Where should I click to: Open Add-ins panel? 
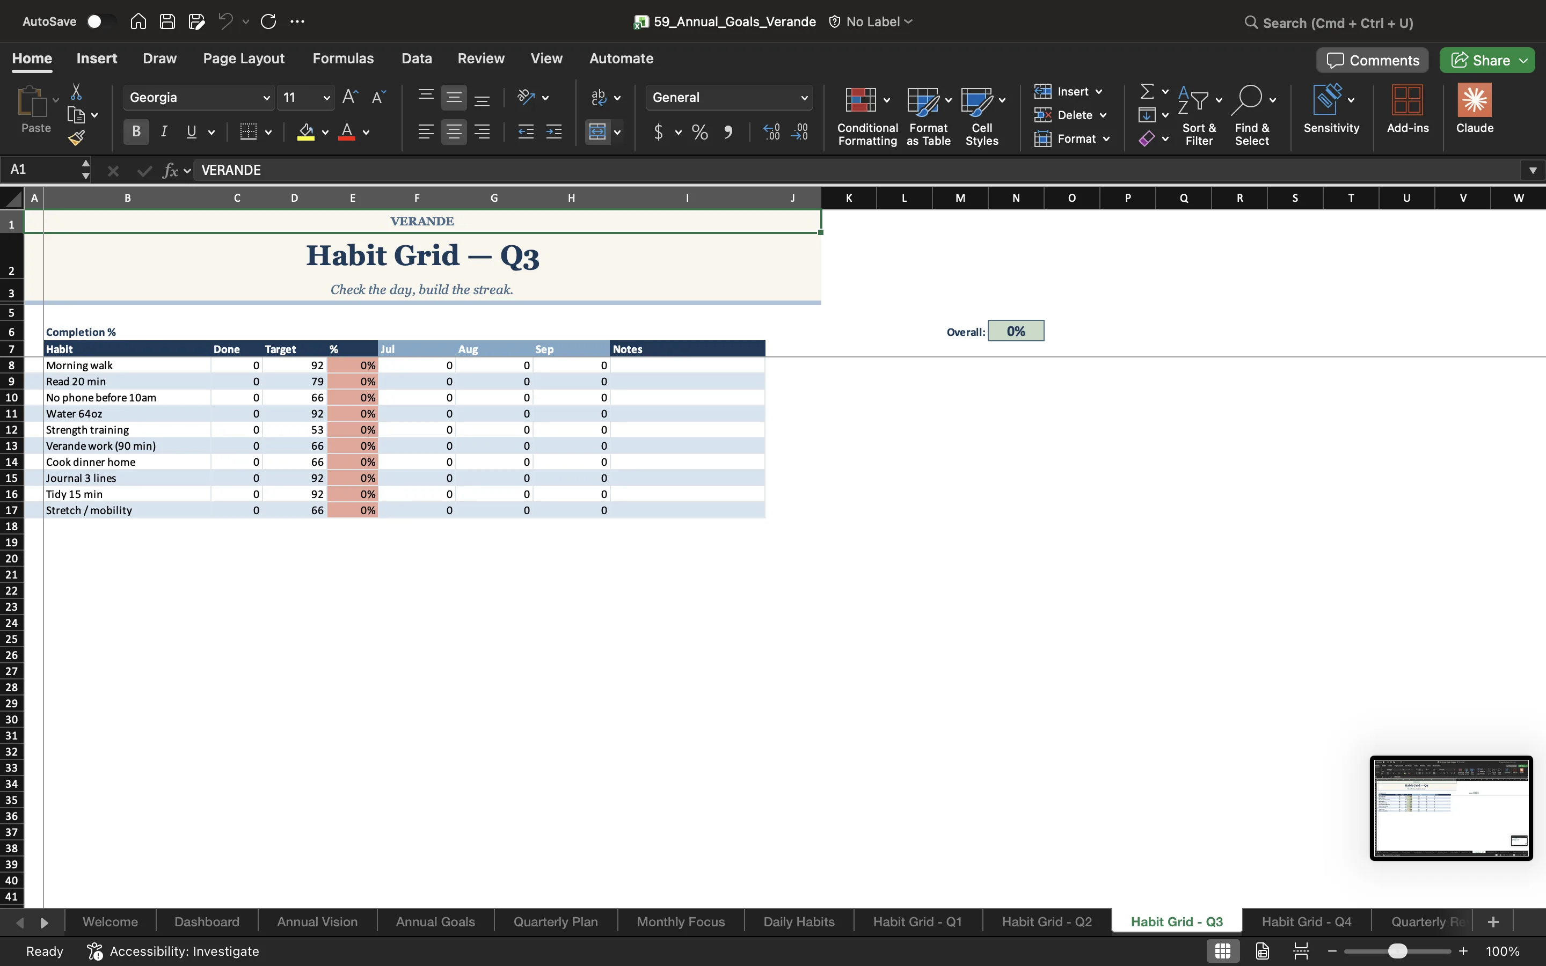click(1408, 108)
